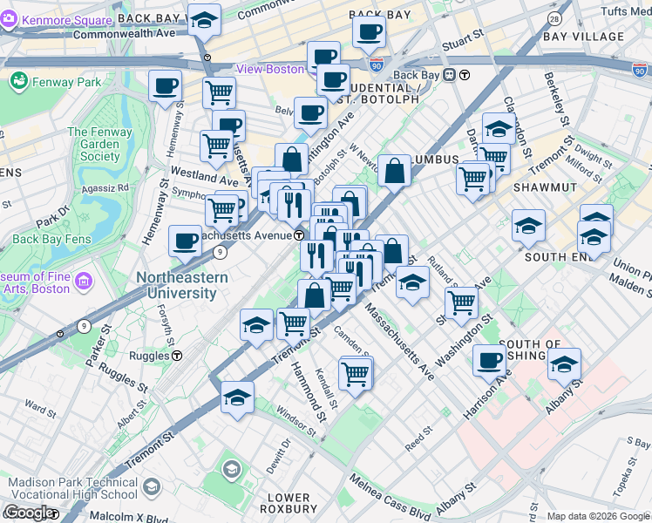Open the coffee marker on Harrison Ave
The height and width of the screenshot is (523, 652).
click(x=489, y=361)
